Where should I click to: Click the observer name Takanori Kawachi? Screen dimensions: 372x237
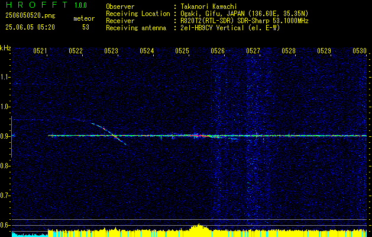tap(209, 7)
